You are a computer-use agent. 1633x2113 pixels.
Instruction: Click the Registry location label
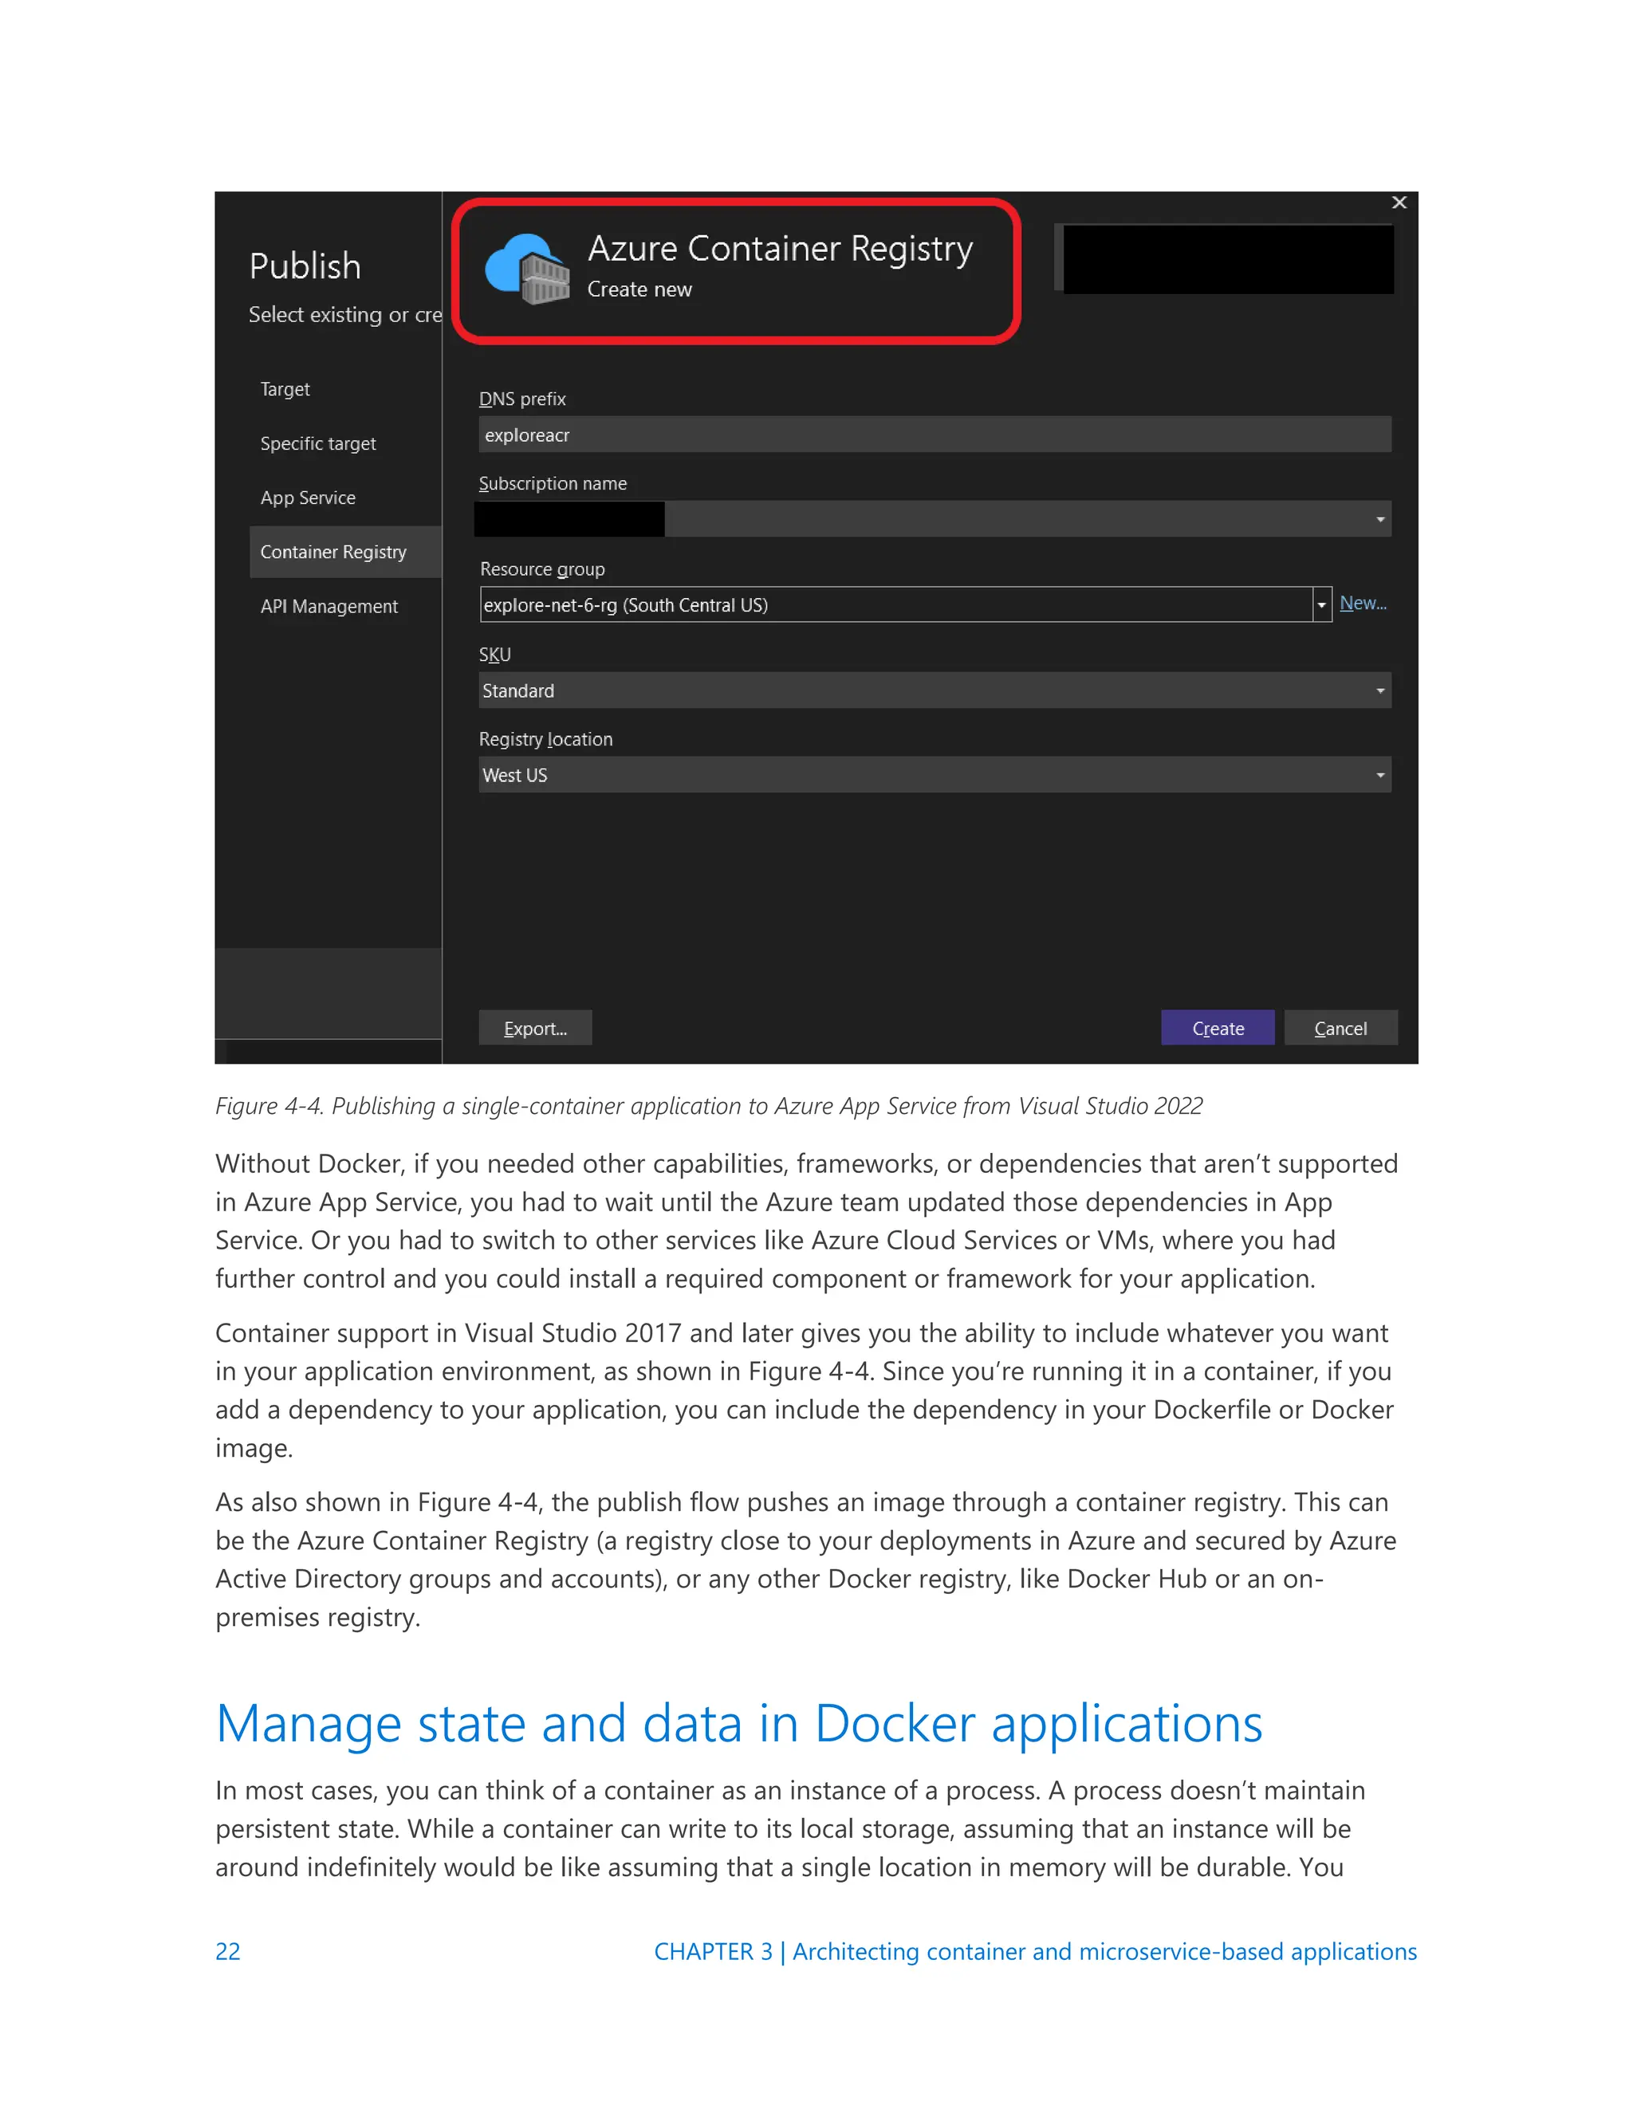click(545, 739)
